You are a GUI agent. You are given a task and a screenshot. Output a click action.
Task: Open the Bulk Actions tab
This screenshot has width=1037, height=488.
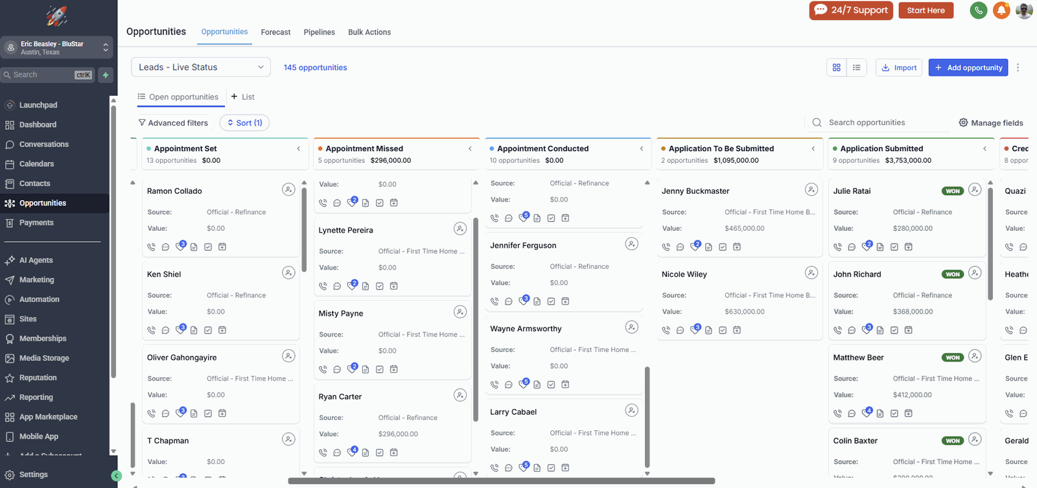pyautogui.click(x=369, y=32)
